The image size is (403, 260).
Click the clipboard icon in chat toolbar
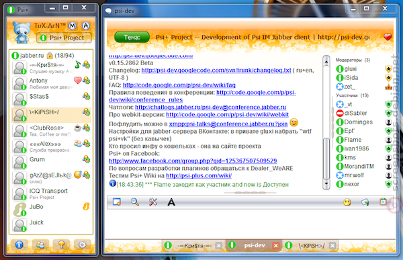click(384, 202)
